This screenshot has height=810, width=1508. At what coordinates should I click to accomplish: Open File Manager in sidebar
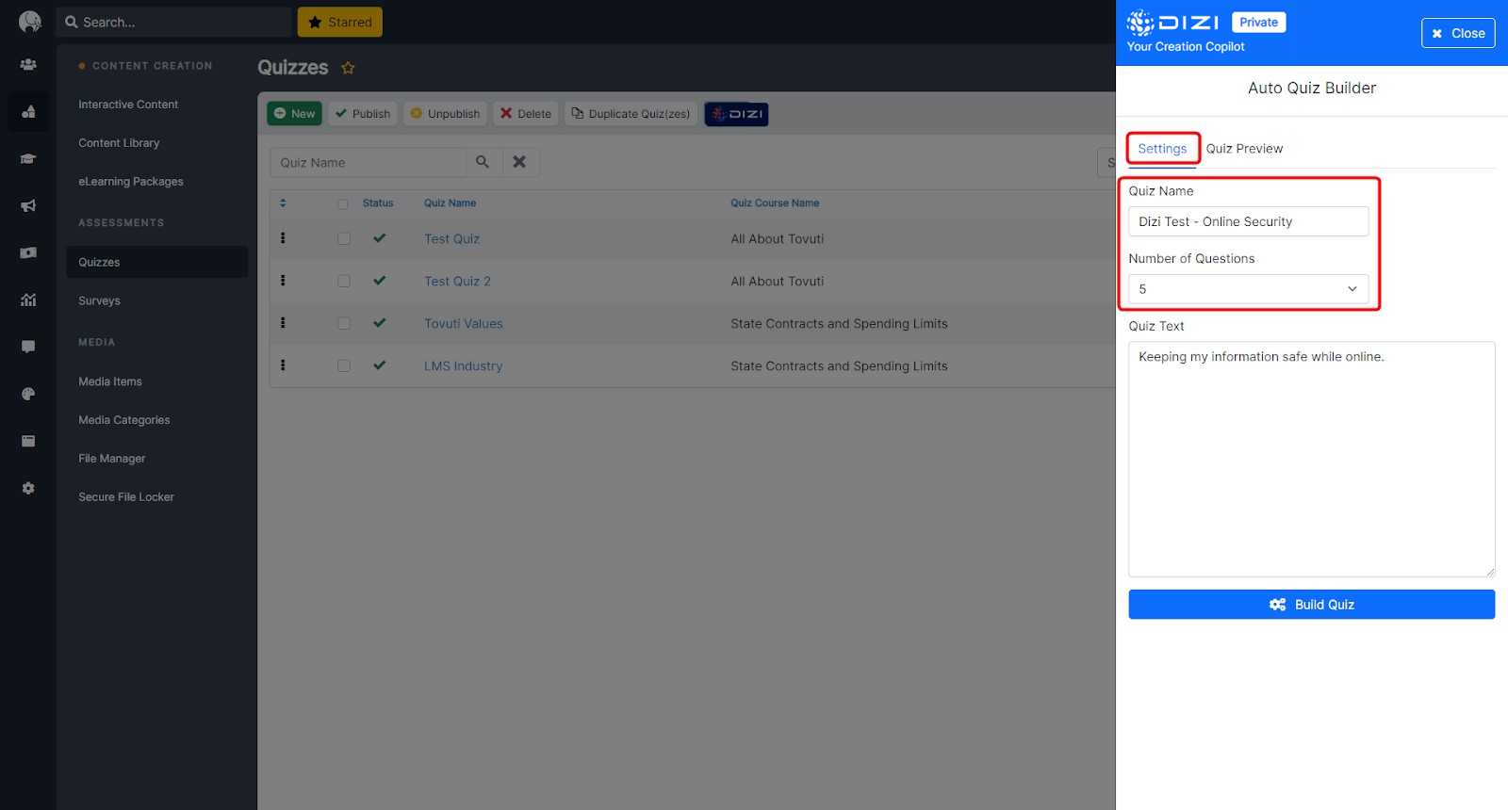pos(112,459)
